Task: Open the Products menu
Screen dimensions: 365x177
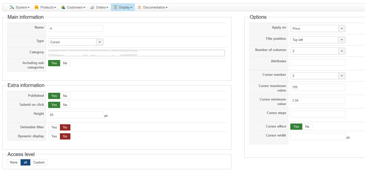Action: tap(45, 7)
